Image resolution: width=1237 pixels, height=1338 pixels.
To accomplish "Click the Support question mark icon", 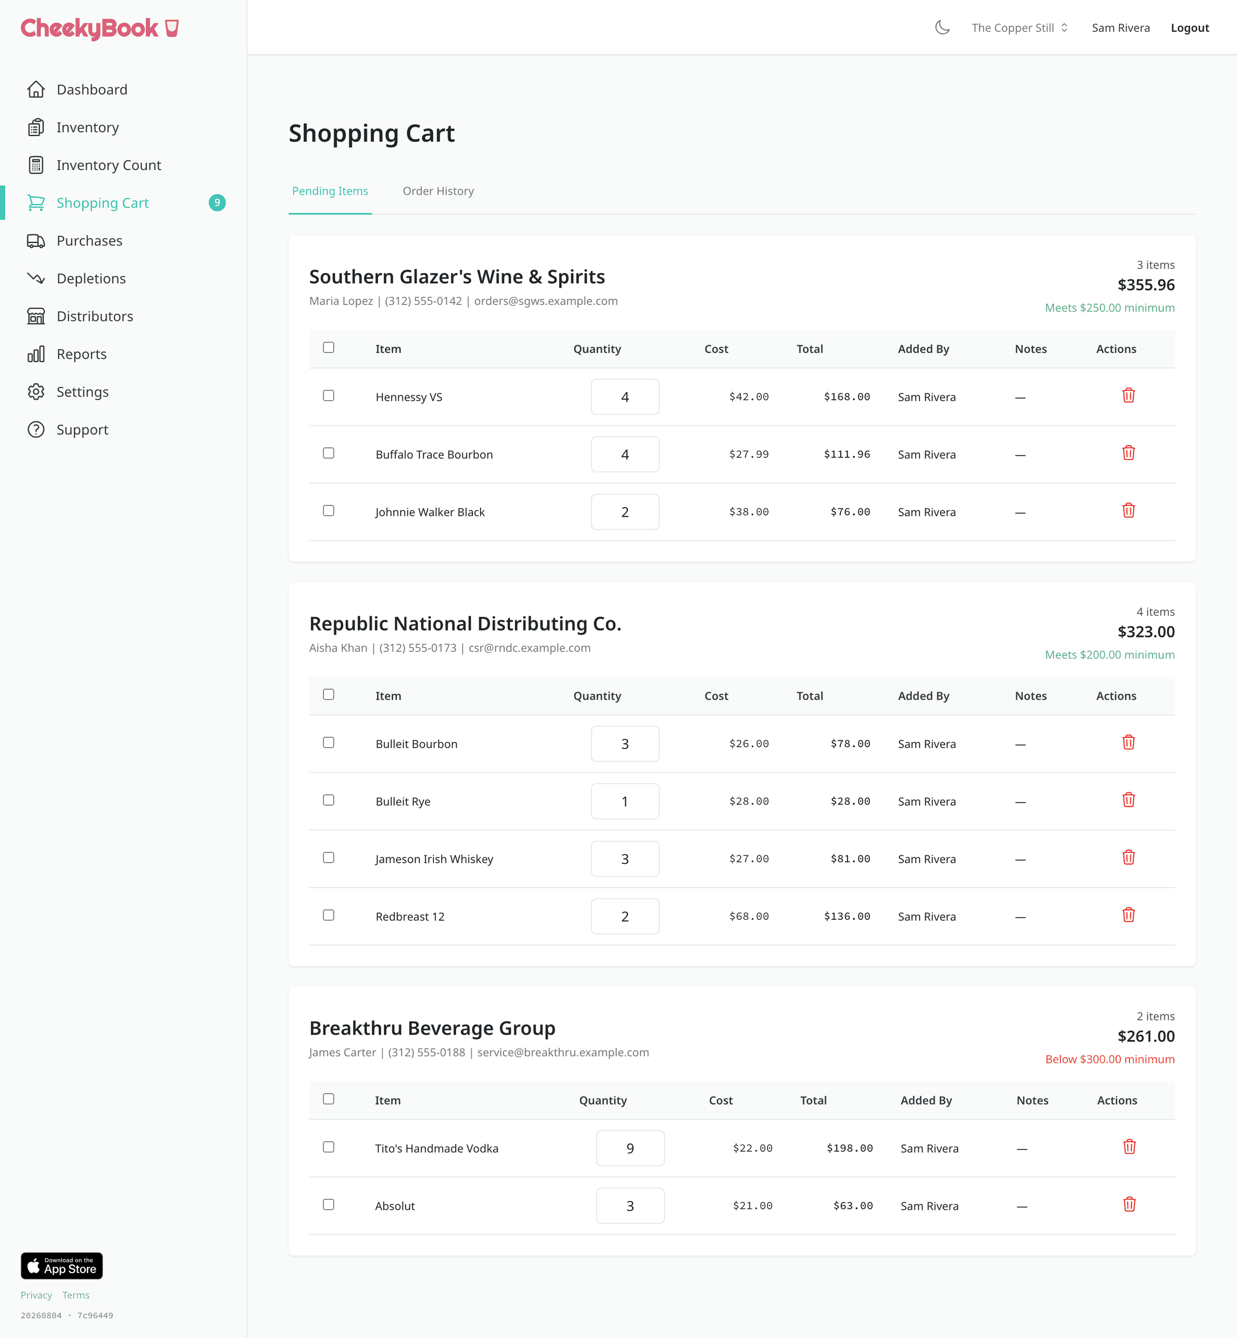I will click(36, 430).
